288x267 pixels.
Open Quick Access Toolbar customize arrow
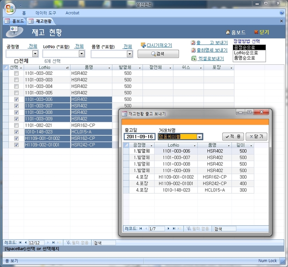[20, 5]
